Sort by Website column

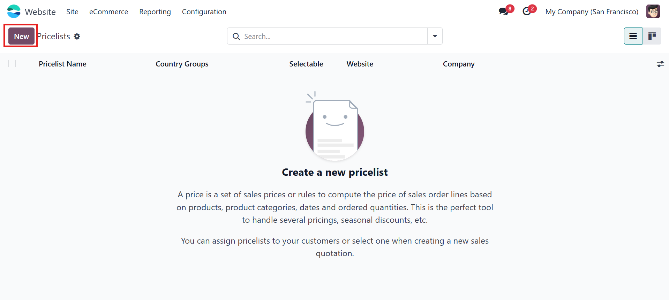pos(360,64)
